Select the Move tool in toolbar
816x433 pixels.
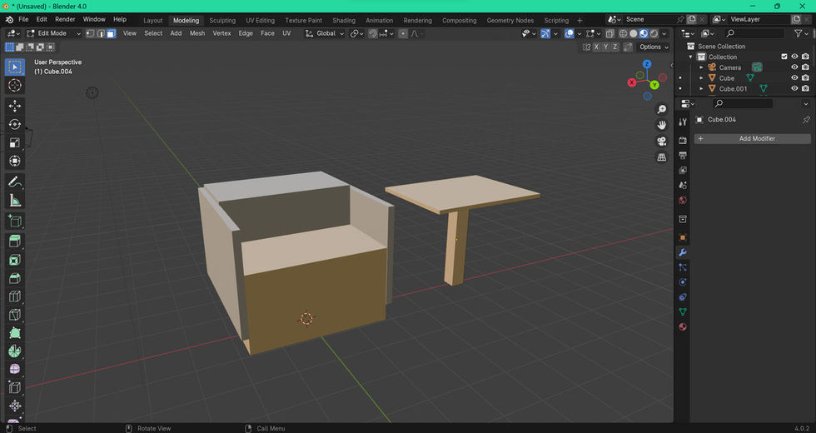(x=15, y=106)
